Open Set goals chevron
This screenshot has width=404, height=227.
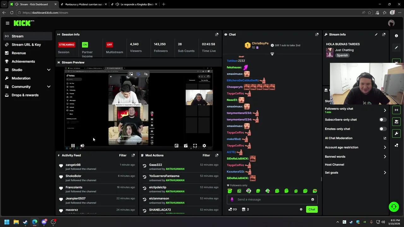385,172
